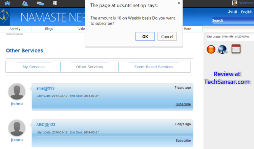Image resolution: width=254 pixels, height=149 pixels.
Task: Click jishnu avatar beside ABC@123
Action: (17, 128)
